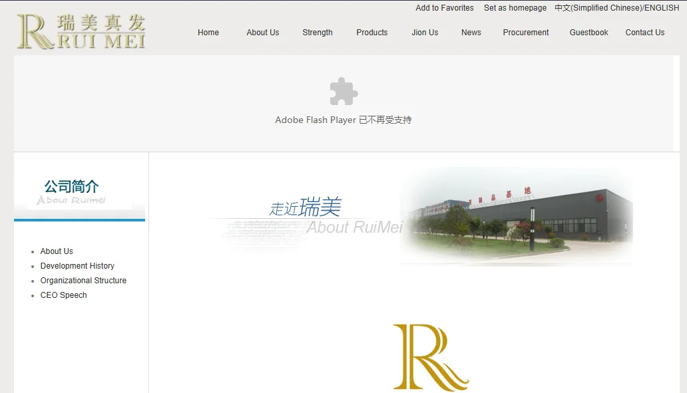Open the News section
Image resolution: width=687 pixels, height=393 pixels.
471,33
